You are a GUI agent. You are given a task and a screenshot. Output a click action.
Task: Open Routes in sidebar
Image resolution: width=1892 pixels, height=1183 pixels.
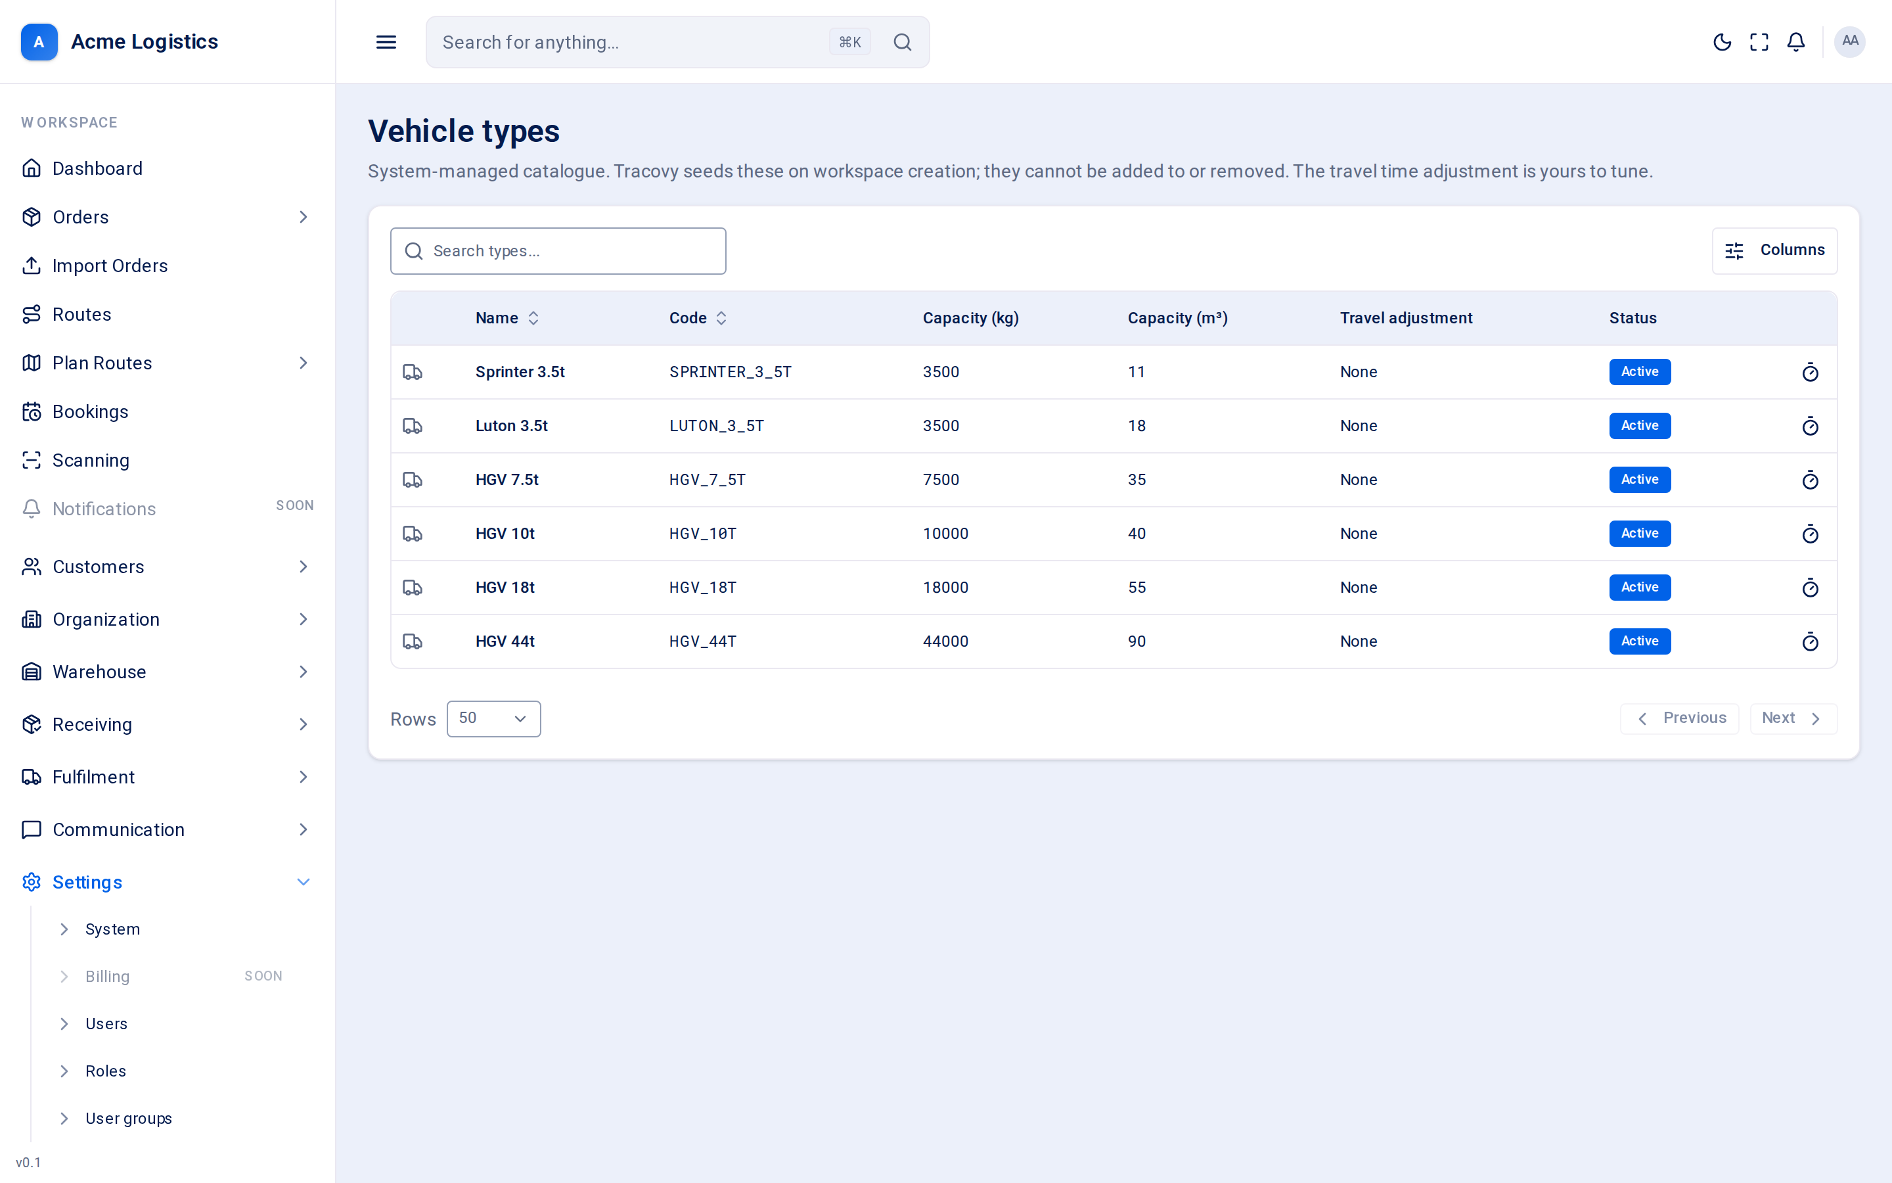tap(168, 315)
